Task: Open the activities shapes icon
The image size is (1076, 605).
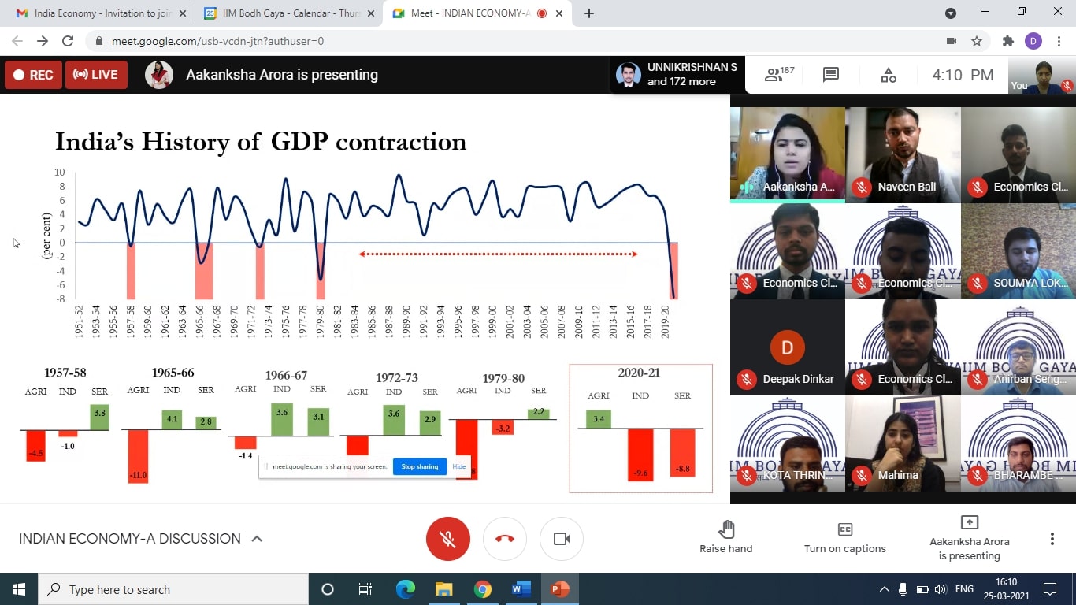Action: 889,75
